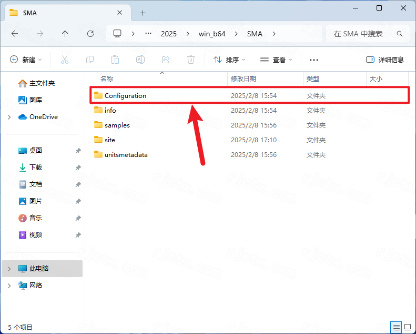Refresh the current folder view
The height and width of the screenshot is (334, 416).
coord(90,34)
